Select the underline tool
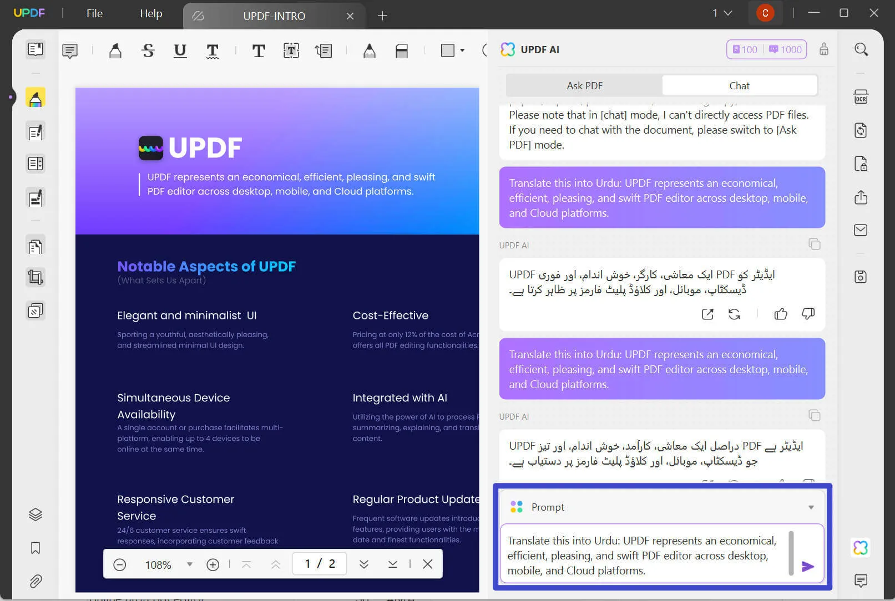Screen dimensions: 895x601 click(x=180, y=51)
